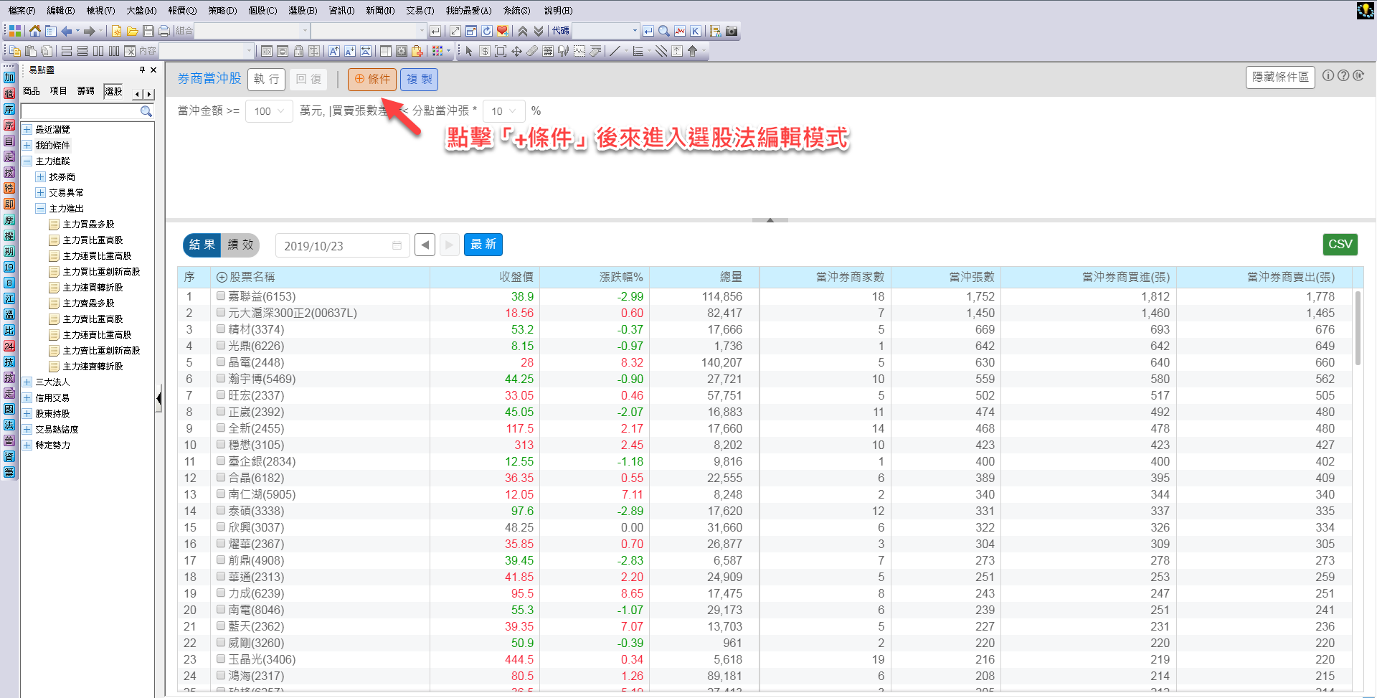Open the 分點當沖張 multiplier dropdown showing 10
The width and height of the screenshot is (1377, 698).
click(503, 111)
